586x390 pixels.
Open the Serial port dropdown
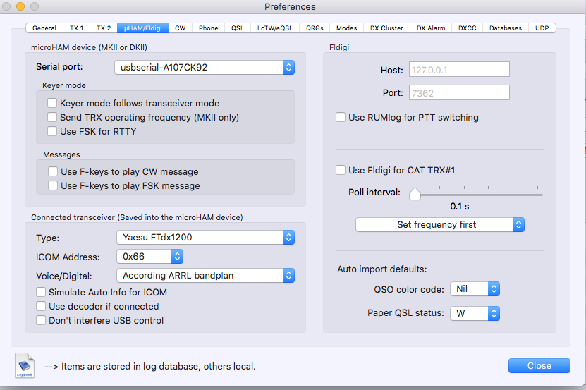point(205,67)
